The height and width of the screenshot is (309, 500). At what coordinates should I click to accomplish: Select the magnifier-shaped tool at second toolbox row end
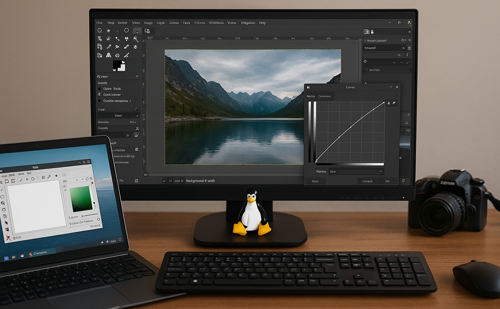[135, 39]
